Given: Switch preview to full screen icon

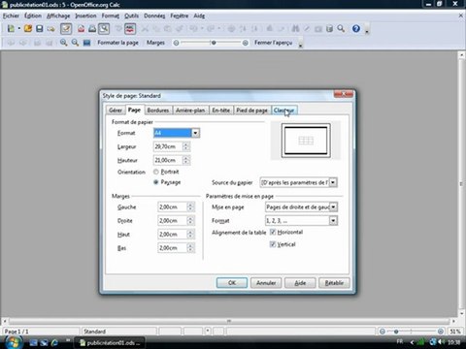Looking at the screenshot, I should (86, 43).
